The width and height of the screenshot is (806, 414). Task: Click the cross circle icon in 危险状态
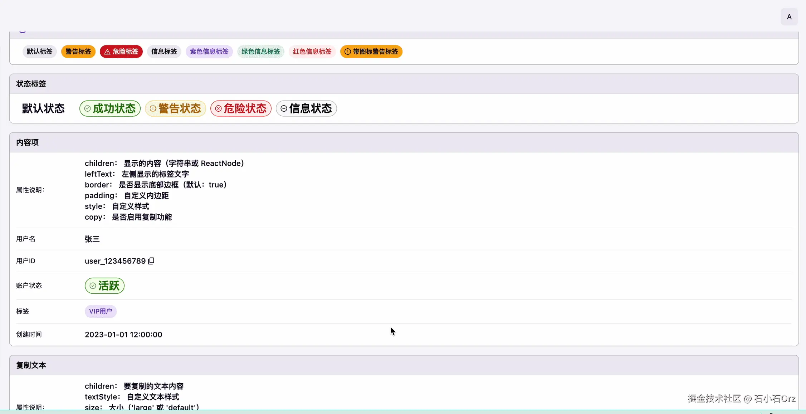coord(218,108)
